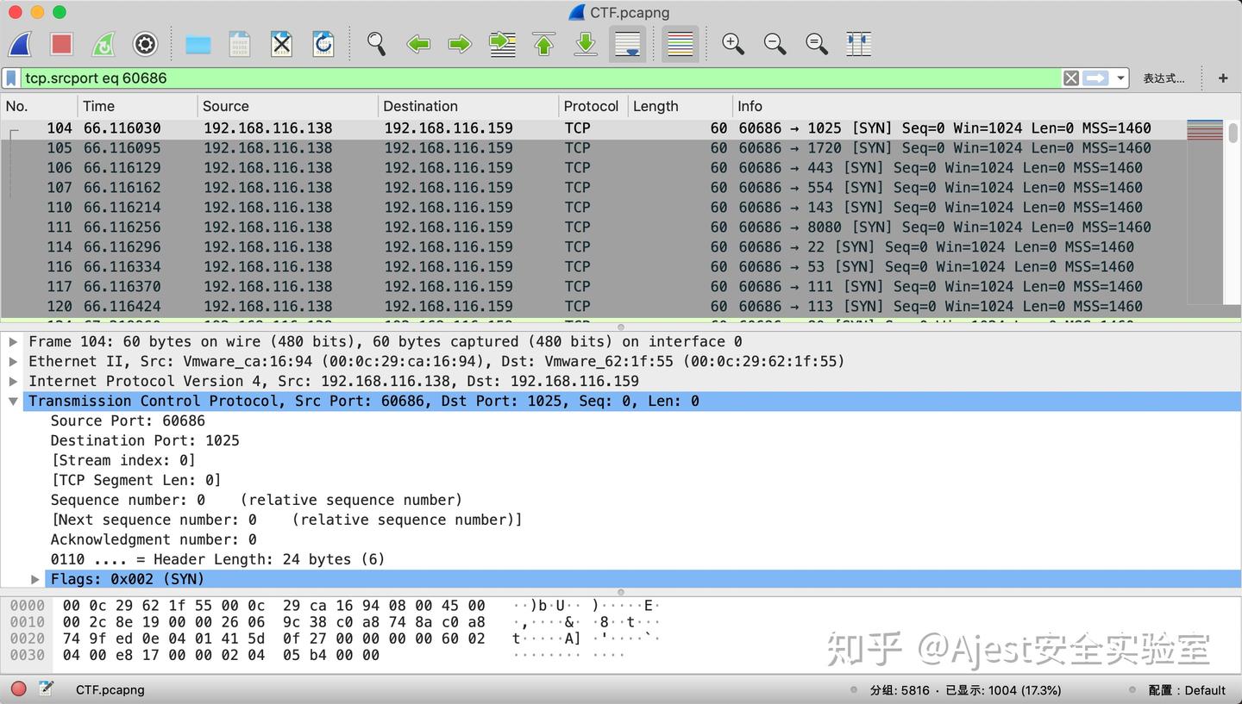Jump to the first packet
The height and width of the screenshot is (704, 1242).
pos(543,44)
